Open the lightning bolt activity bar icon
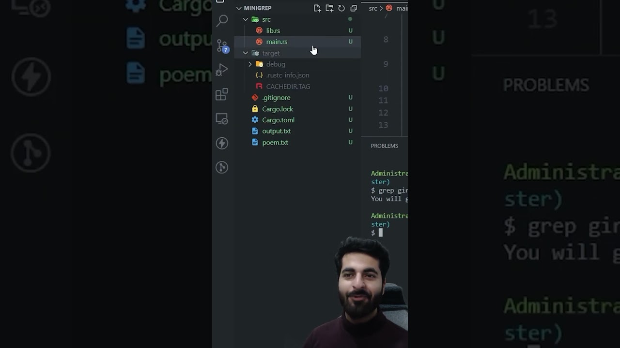620x348 pixels. tap(222, 143)
